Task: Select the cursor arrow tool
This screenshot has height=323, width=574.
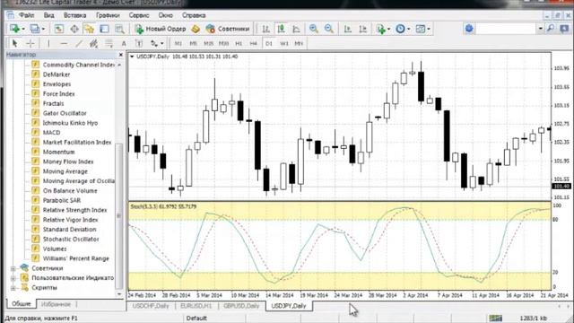Action: click(x=14, y=44)
